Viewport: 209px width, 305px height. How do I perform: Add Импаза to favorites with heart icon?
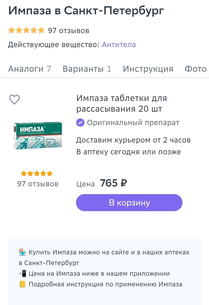14,100
